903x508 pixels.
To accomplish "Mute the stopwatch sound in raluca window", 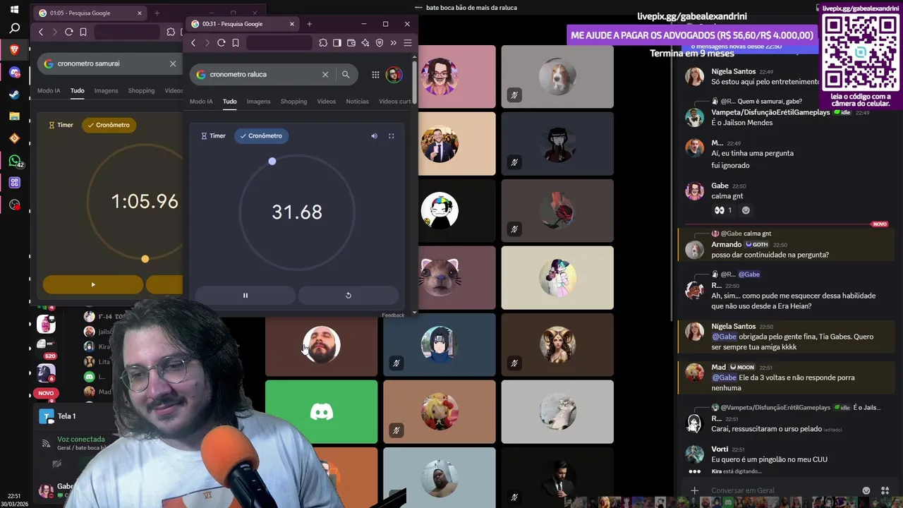I will 375,136.
